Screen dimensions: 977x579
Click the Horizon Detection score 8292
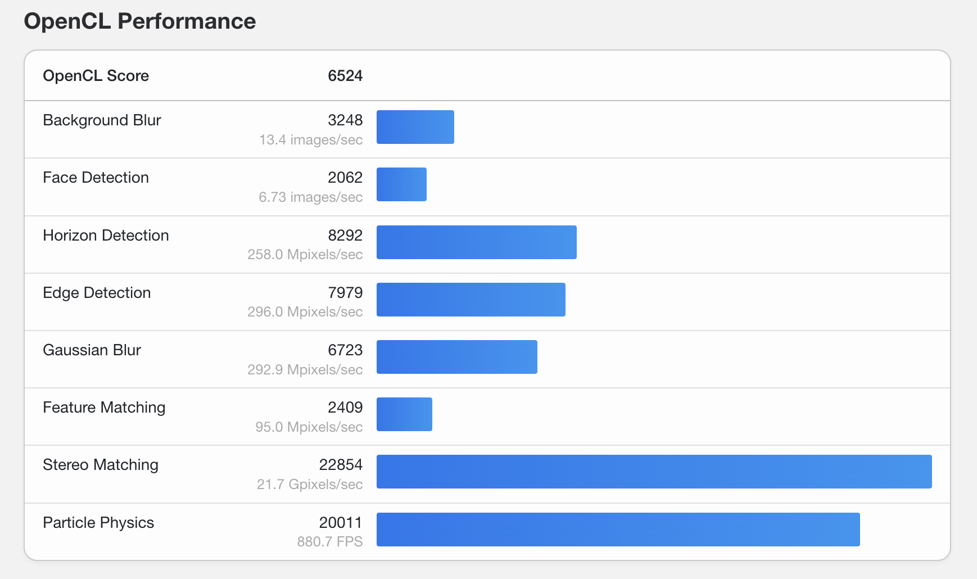tap(345, 236)
